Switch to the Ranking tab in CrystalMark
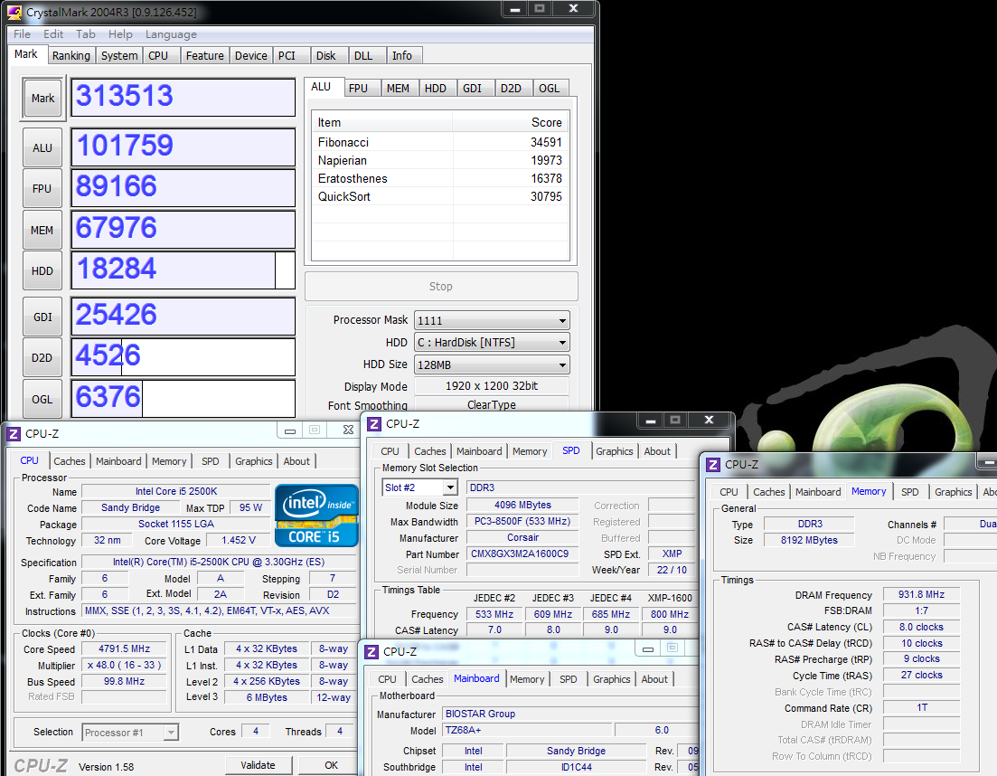The image size is (997, 776). point(71,56)
